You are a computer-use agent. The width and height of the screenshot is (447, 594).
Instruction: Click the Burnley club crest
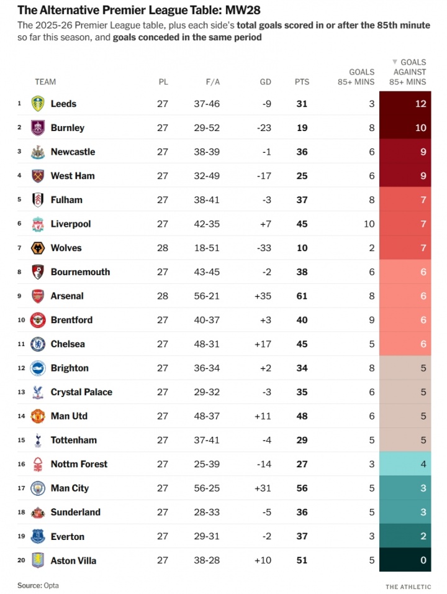38,128
